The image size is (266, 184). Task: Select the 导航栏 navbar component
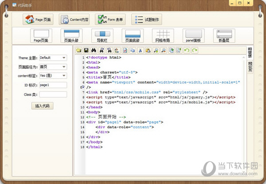tap(102, 36)
